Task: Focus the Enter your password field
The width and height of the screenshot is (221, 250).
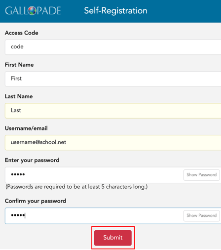Action: [94, 175]
